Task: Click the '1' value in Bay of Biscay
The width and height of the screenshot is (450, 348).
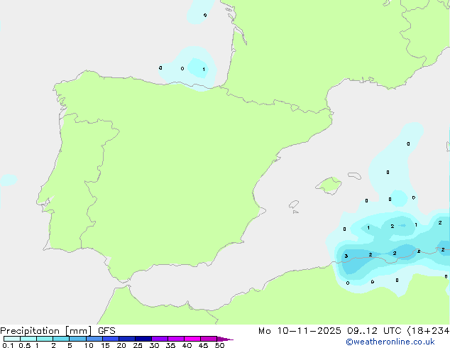Action: tap(204, 70)
